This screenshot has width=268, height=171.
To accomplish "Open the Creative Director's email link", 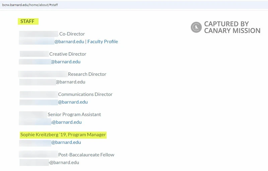I will [66, 62].
